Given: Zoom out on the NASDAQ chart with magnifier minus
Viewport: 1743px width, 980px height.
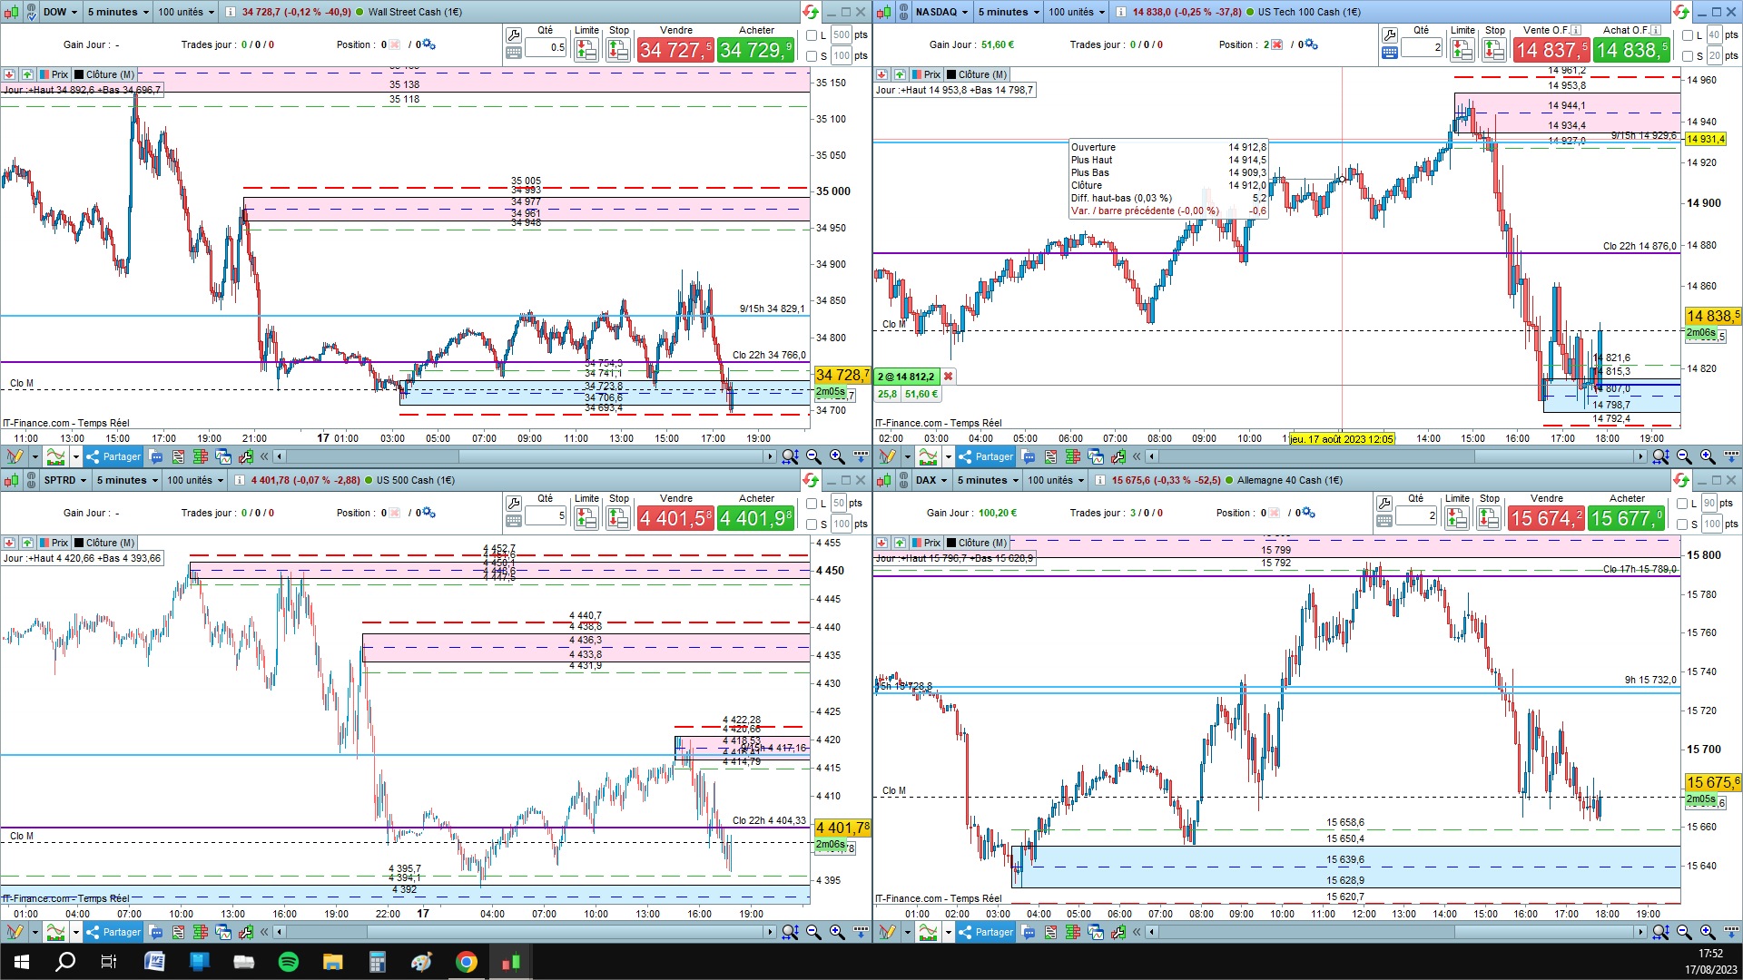Looking at the screenshot, I should [1684, 456].
